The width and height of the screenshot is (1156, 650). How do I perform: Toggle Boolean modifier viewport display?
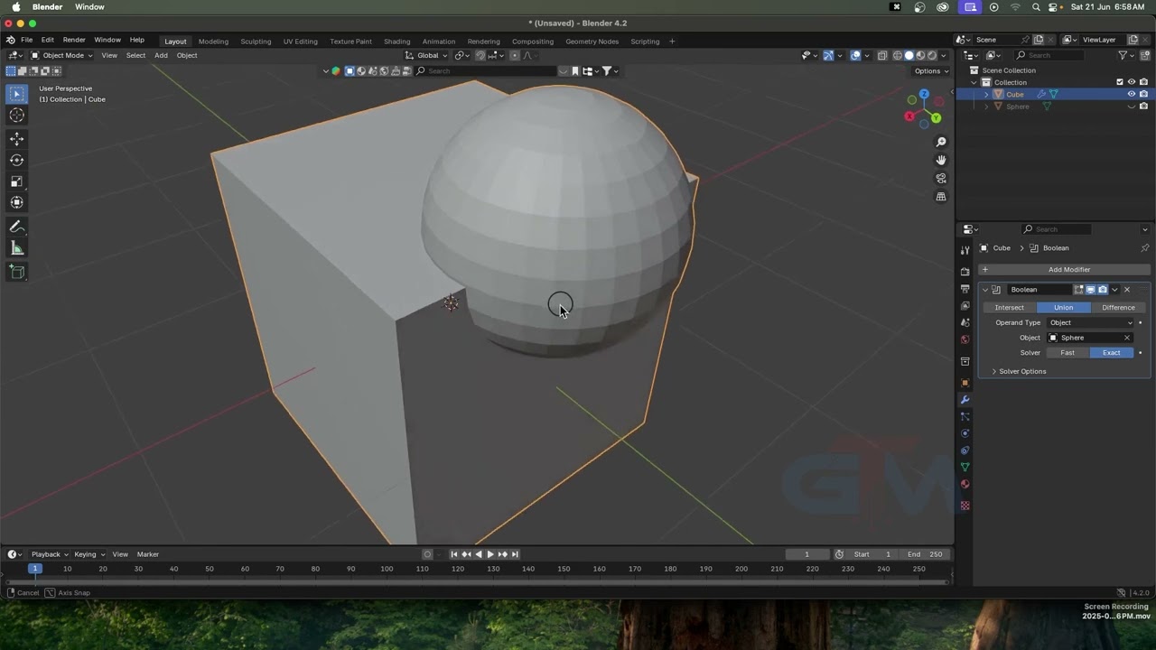click(x=1090, y=290)
